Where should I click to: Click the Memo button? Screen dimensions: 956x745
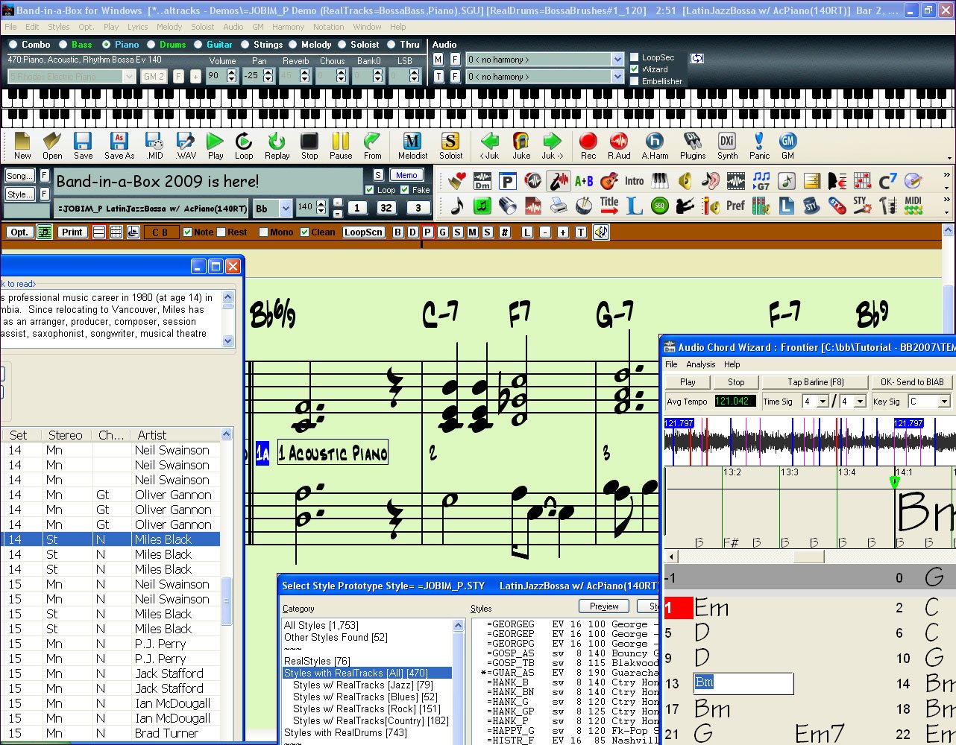406,175
